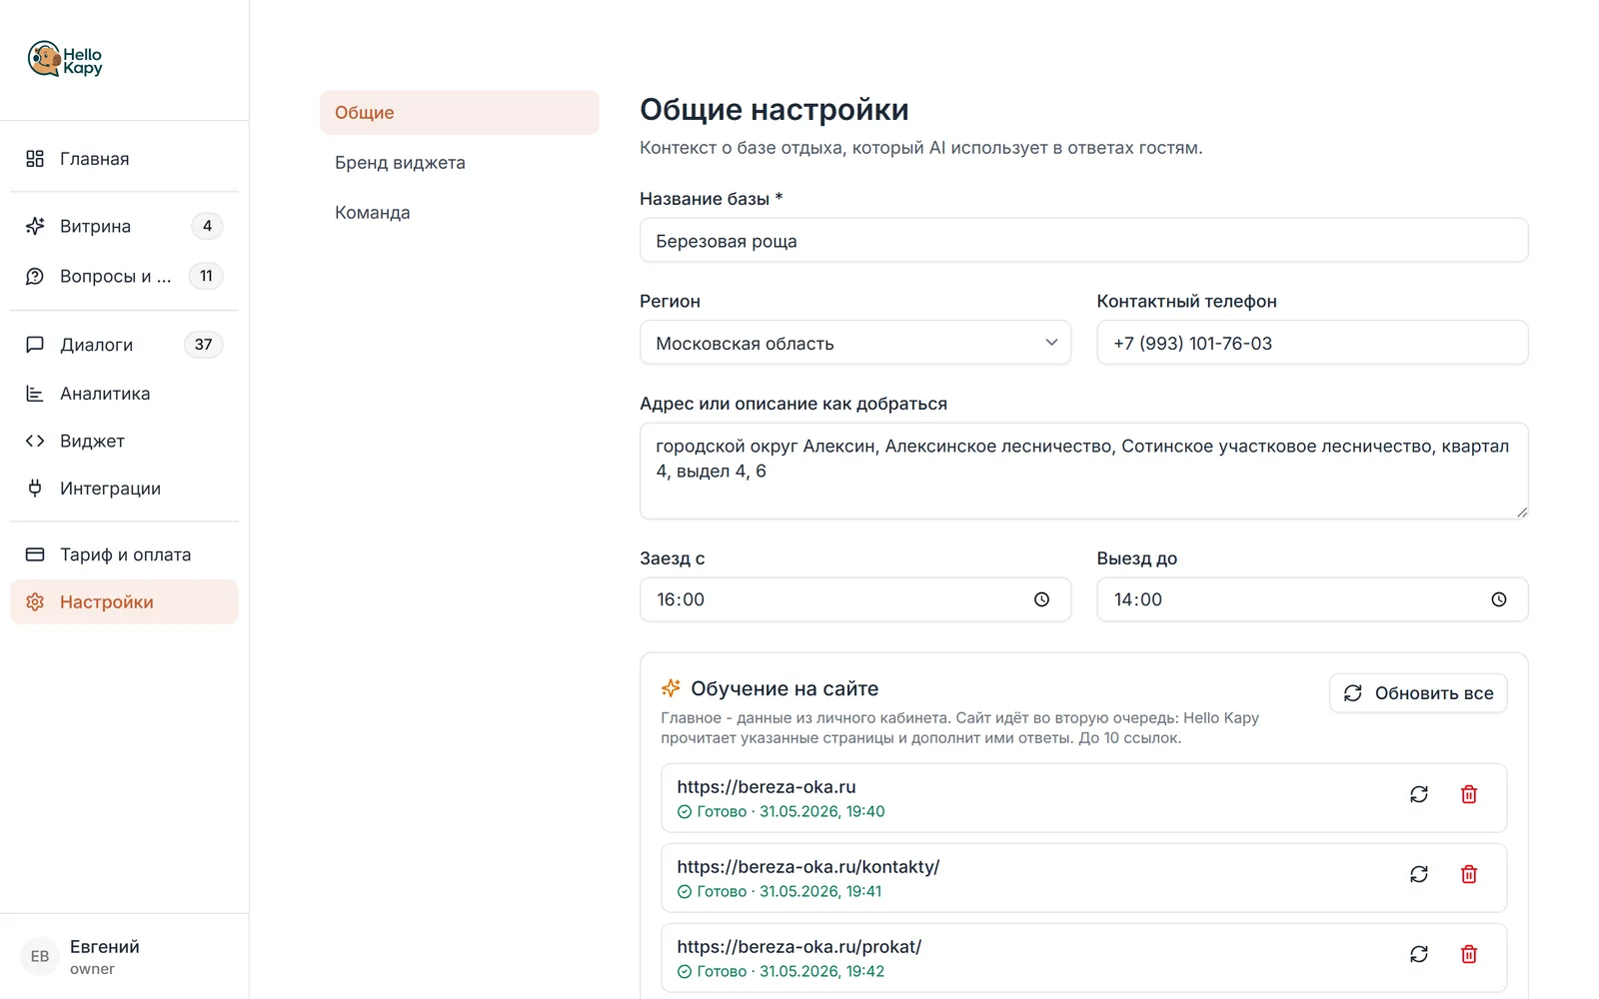Open Тариф и оплата page

(x=124, y=554)
